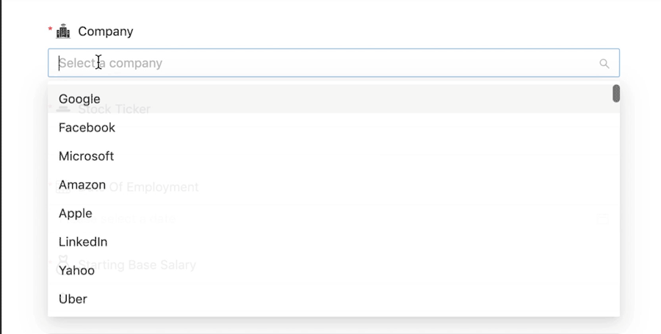This screenshot has height=334, width=661.
Task: Click the Company building icon
Action: point(63,32)
